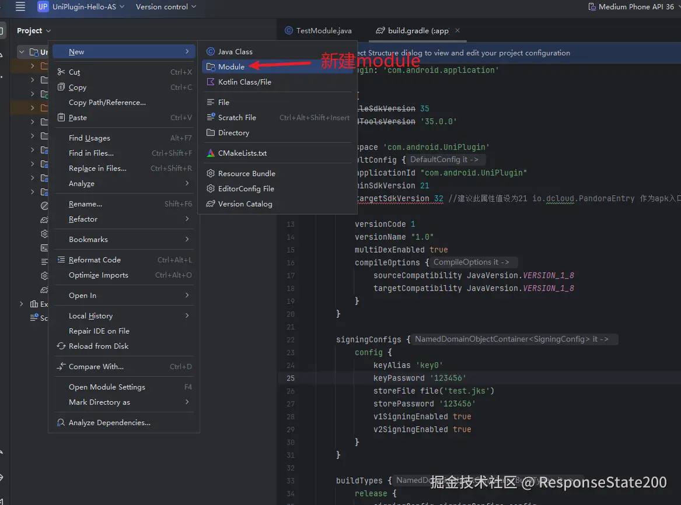Screen dimensions: 681x505
Task: Open the Project view dropdown
Action: click(x=34, y=31)
